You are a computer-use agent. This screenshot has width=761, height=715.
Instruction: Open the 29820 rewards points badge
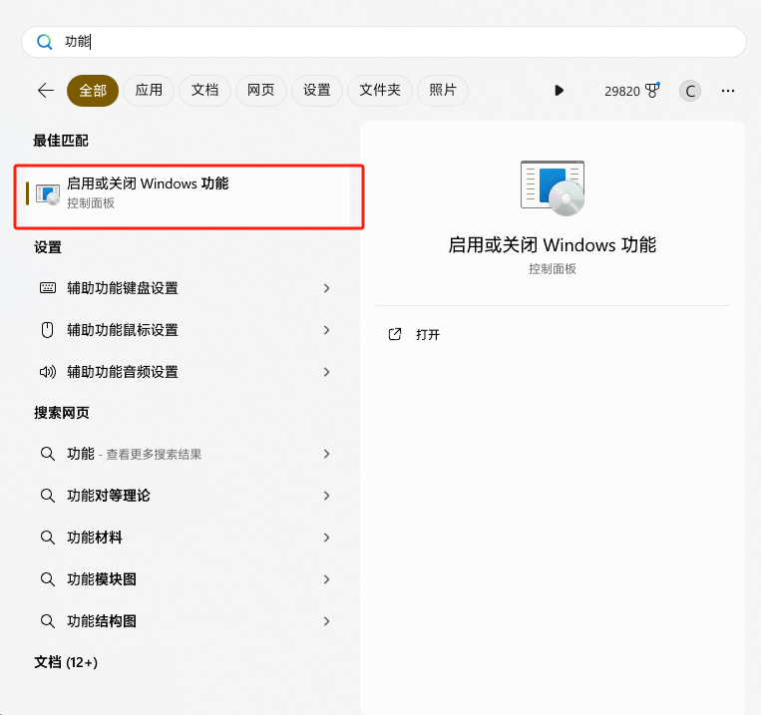[632, 91]
